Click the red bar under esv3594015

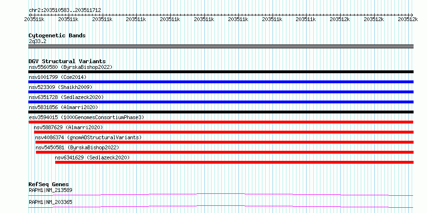tap(221, 122)
